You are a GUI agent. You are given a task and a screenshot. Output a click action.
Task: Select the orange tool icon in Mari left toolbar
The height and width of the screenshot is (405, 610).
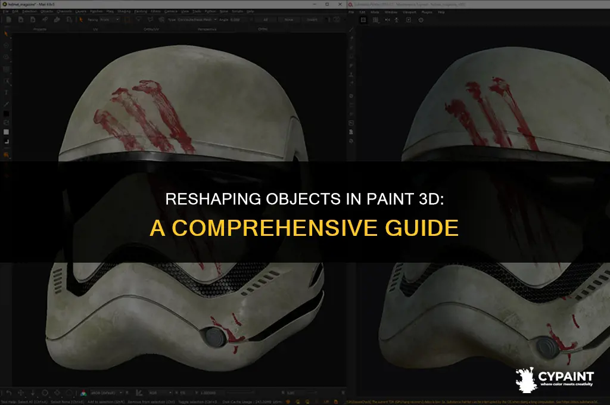click(x=6, y=155)
